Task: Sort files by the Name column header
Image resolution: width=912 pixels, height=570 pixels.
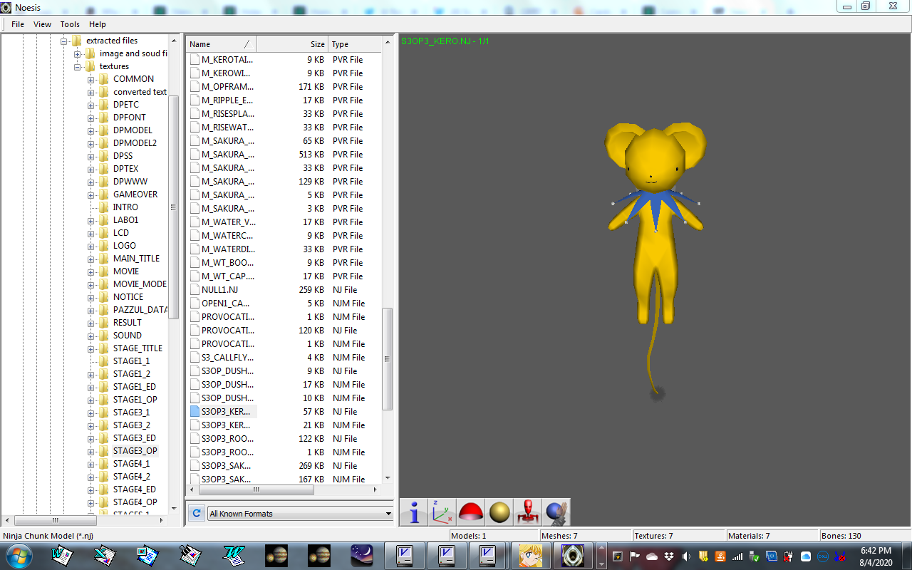Action: tap(221, 44)
